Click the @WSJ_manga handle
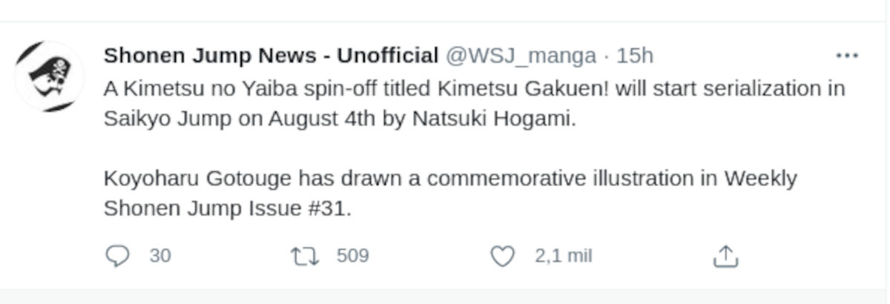This screenshot has width=890, height=304. click(520, 56)
